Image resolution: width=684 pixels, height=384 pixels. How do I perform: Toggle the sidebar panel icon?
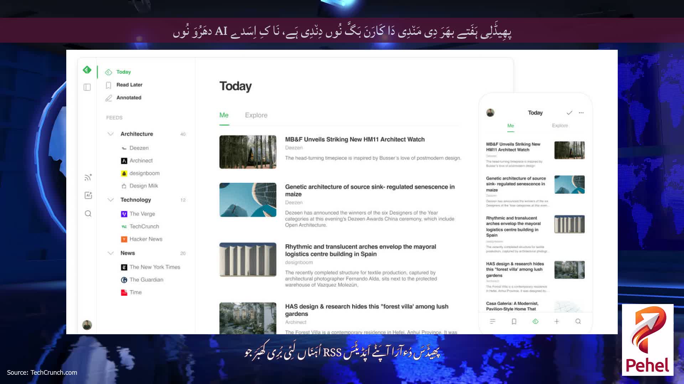point(87,87)
